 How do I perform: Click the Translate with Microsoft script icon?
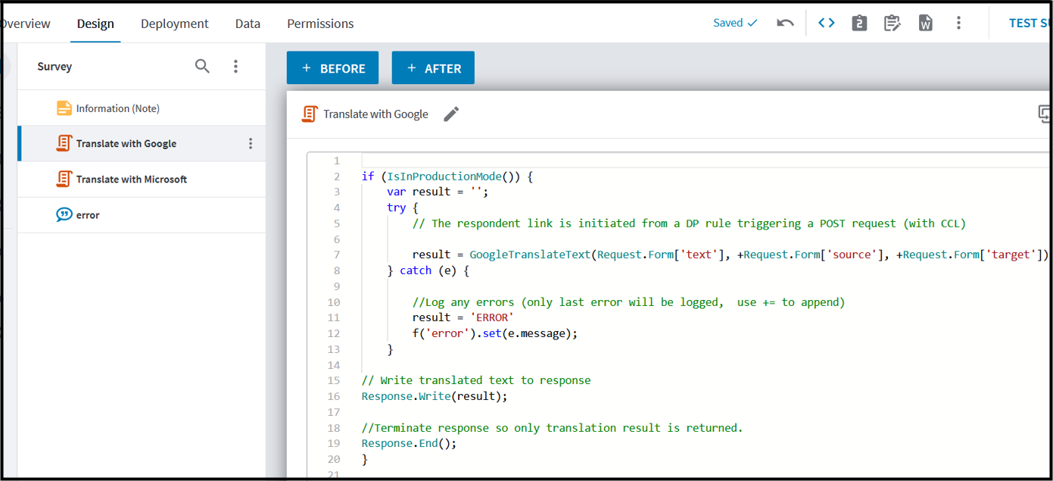(x=64, y=179)
